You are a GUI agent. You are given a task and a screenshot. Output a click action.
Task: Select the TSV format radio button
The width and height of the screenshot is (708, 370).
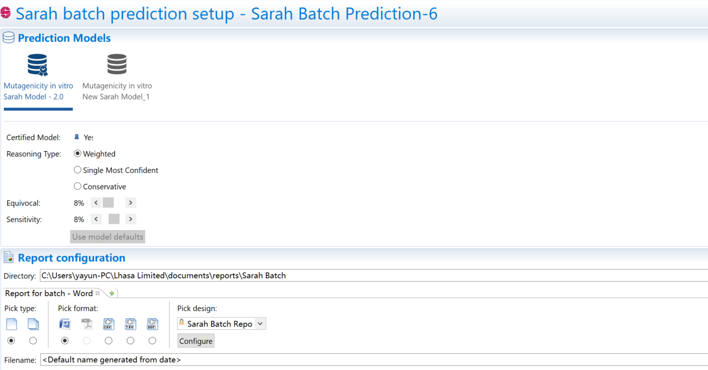[130, 340]
